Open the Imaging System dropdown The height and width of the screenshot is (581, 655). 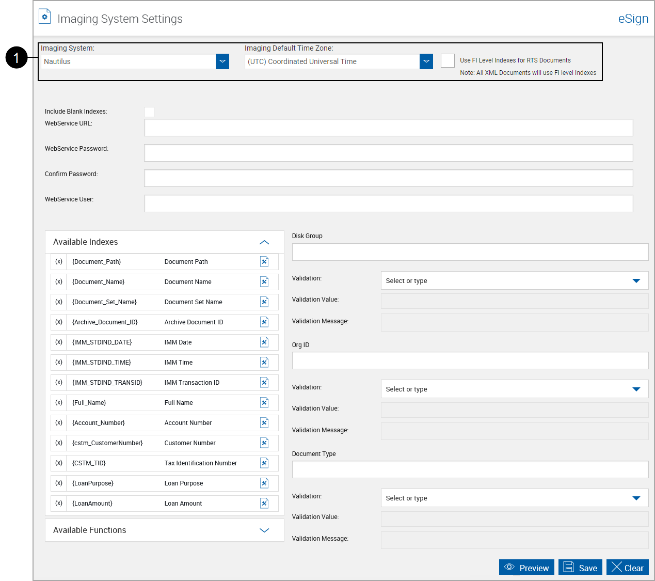(222, 61)
